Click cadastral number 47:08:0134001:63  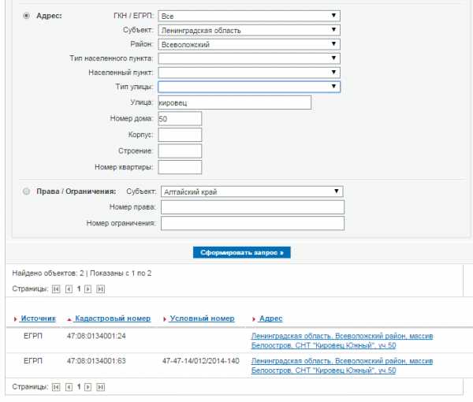pyautogui.click(x=96, y=361)
